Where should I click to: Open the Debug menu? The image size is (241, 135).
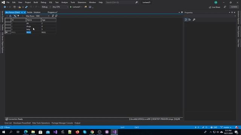[43, 2]
